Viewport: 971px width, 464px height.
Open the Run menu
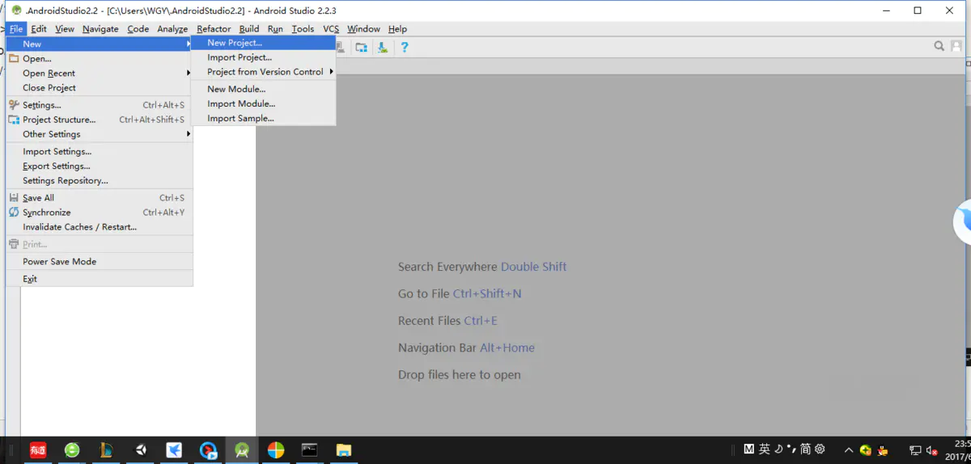pyautogui.click(x=275, y=29)
